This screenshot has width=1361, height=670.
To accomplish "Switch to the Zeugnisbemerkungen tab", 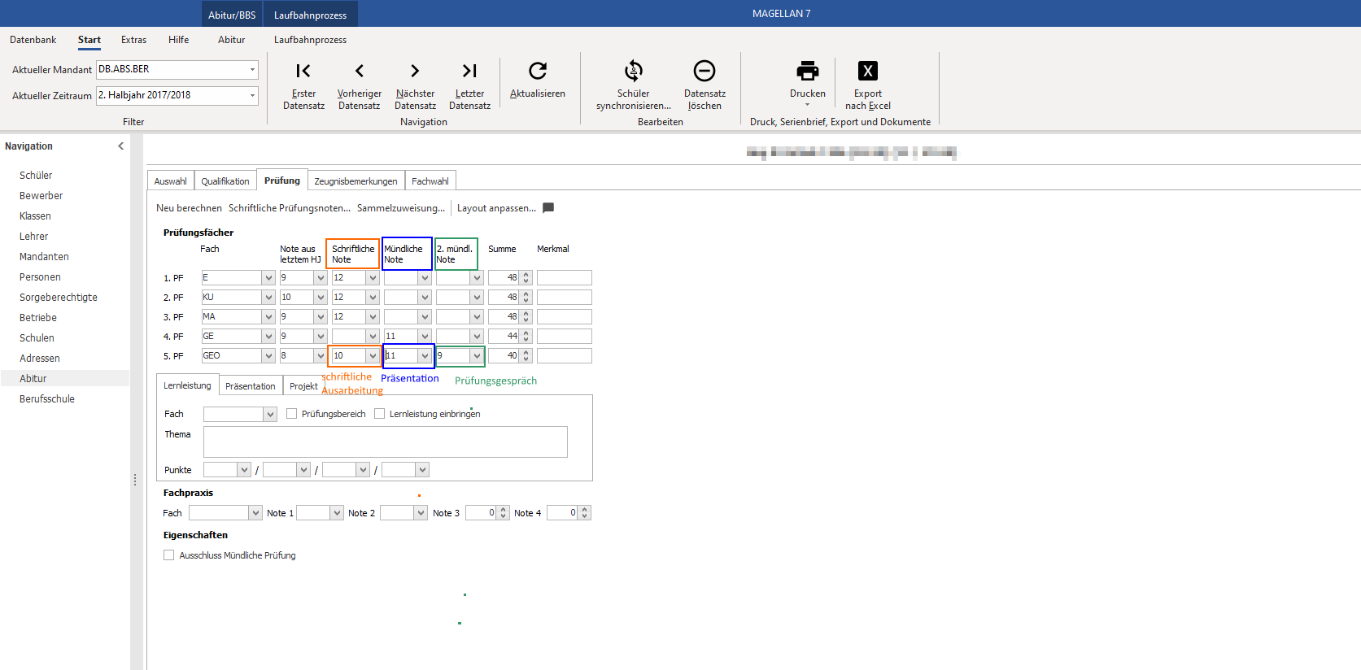I will pyautogui.click(x=356, y=181).
